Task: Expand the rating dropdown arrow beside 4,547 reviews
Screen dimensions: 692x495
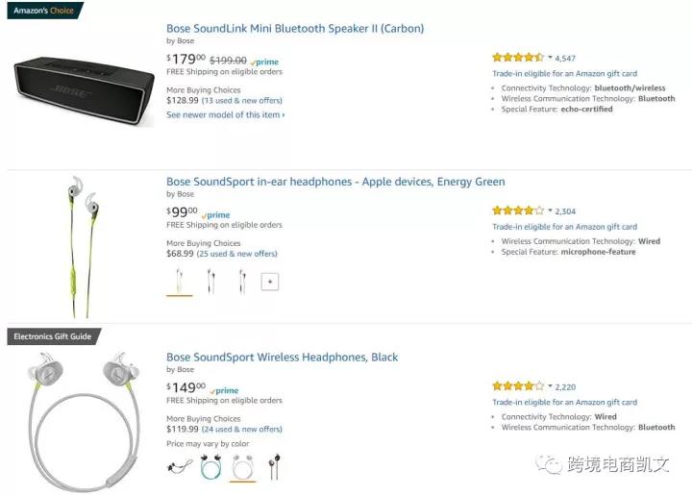Action: tap(550, 58)
